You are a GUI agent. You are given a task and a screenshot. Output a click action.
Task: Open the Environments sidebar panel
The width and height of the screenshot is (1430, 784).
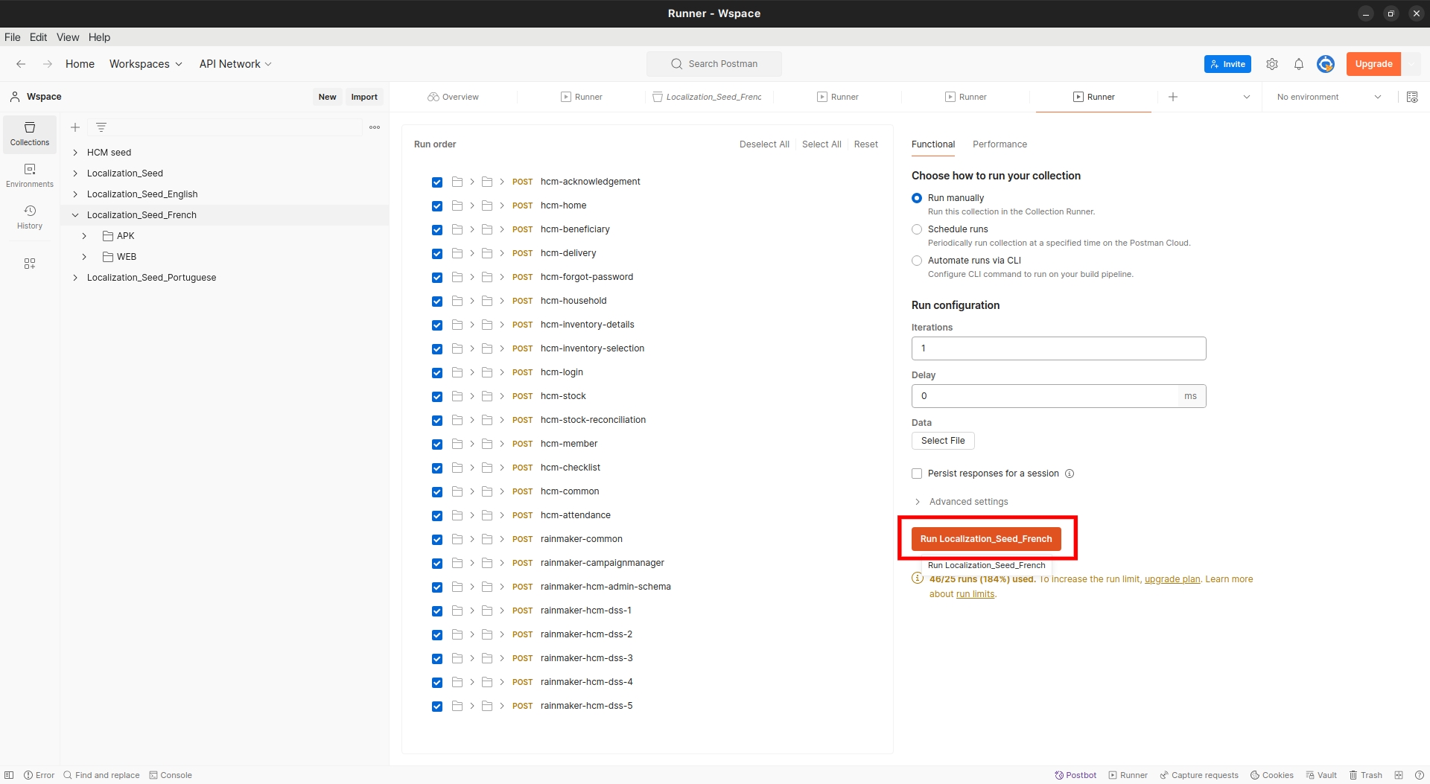coord(30,175)
